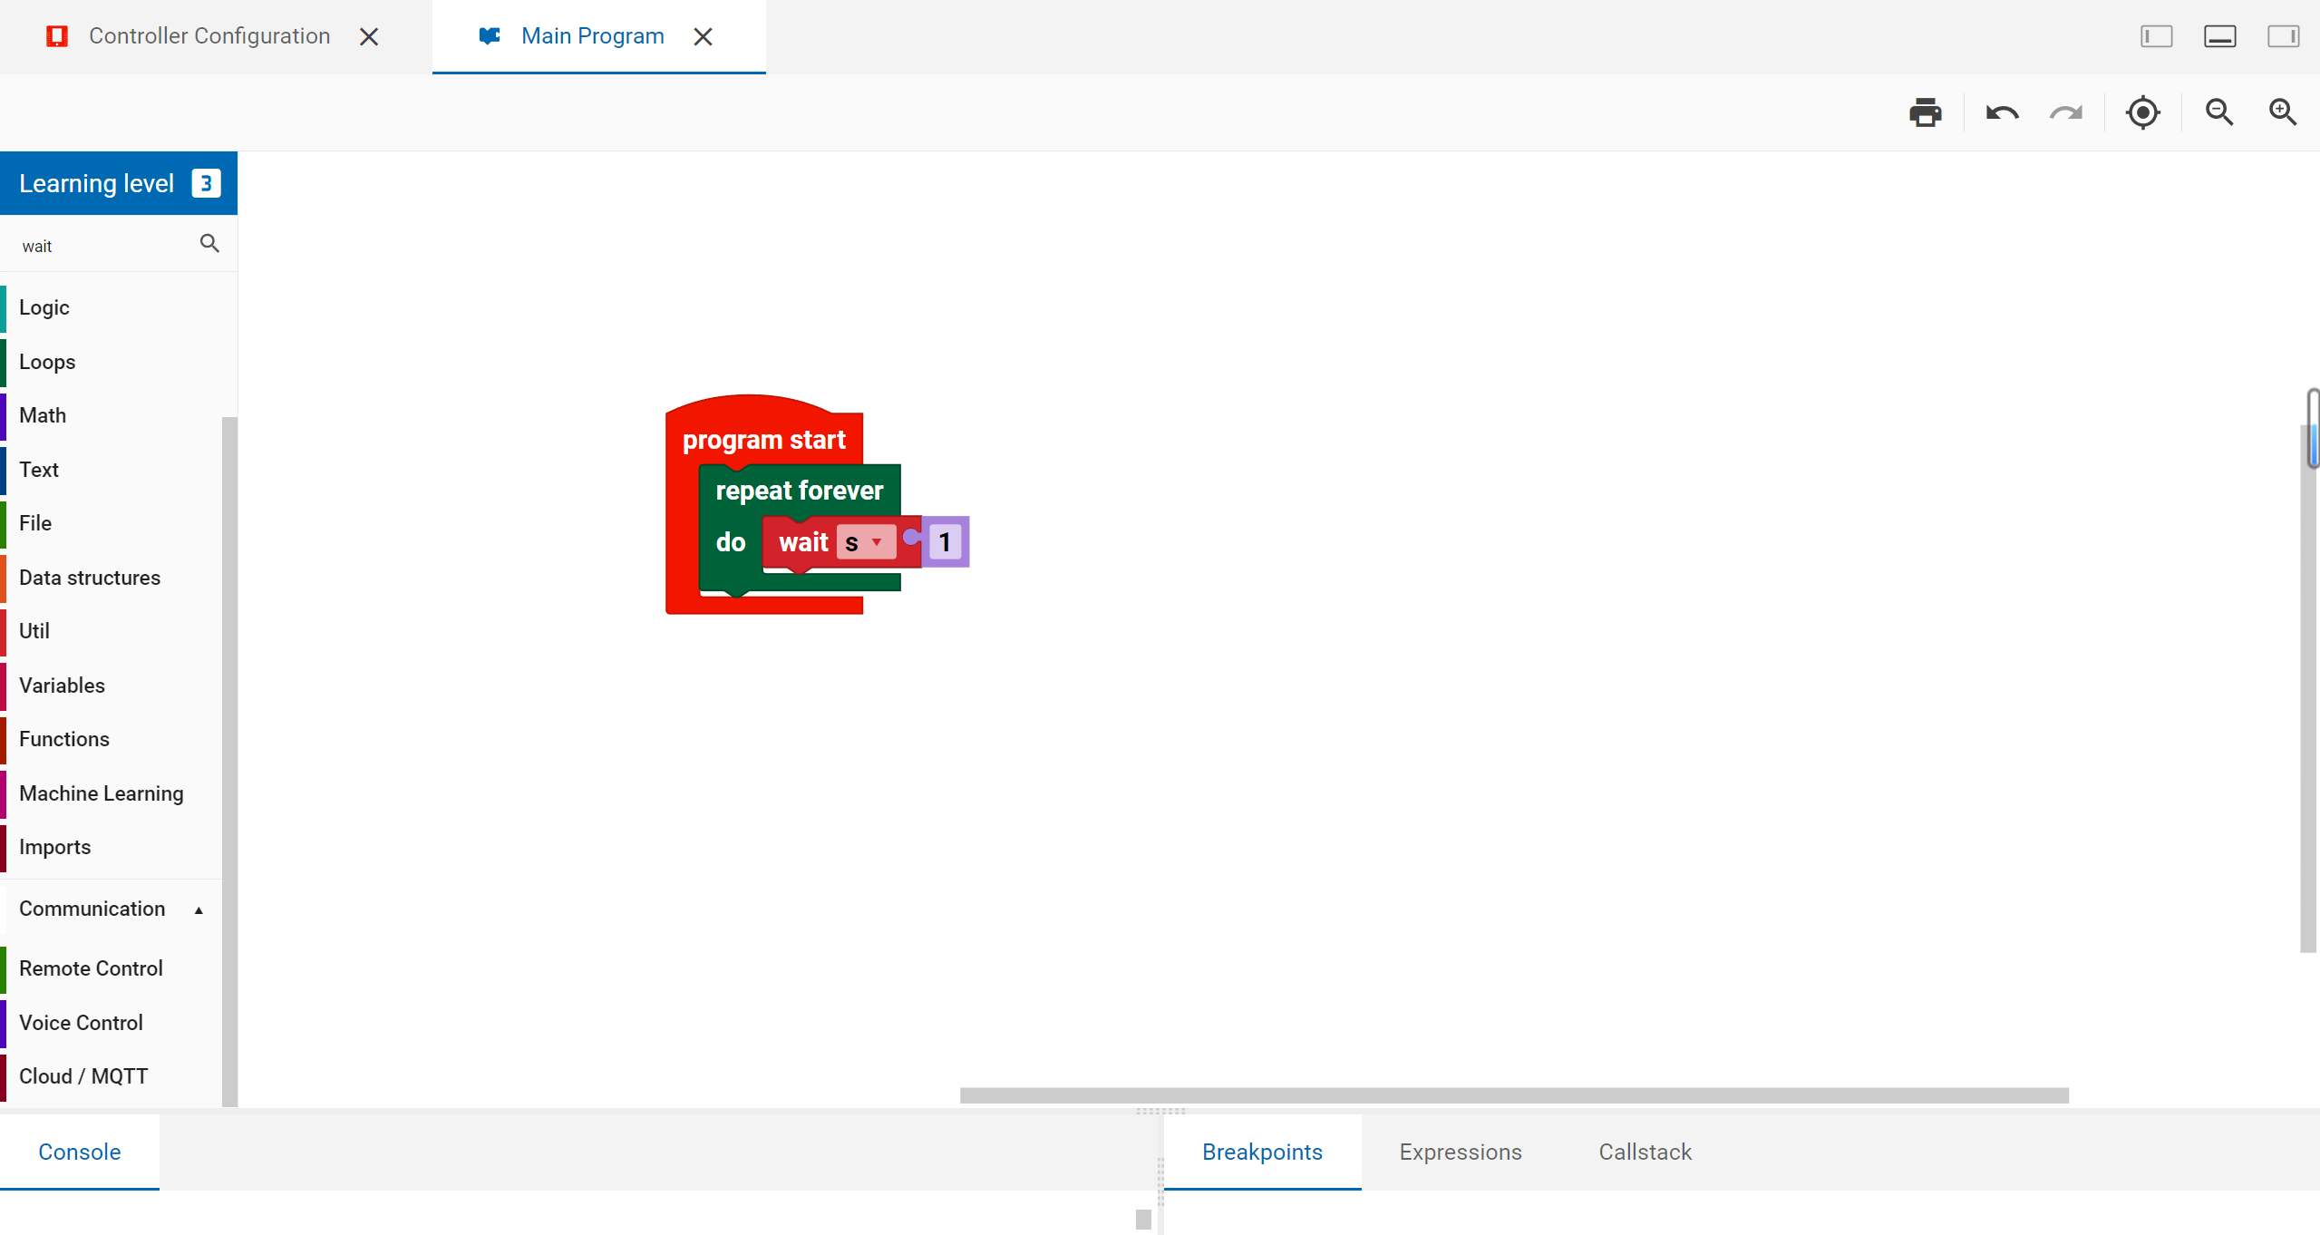Image resolution: width=2320 pixels, height=1235 pixels.
Task: Zoom in on the block workspace
Action: click(2282, 112)
